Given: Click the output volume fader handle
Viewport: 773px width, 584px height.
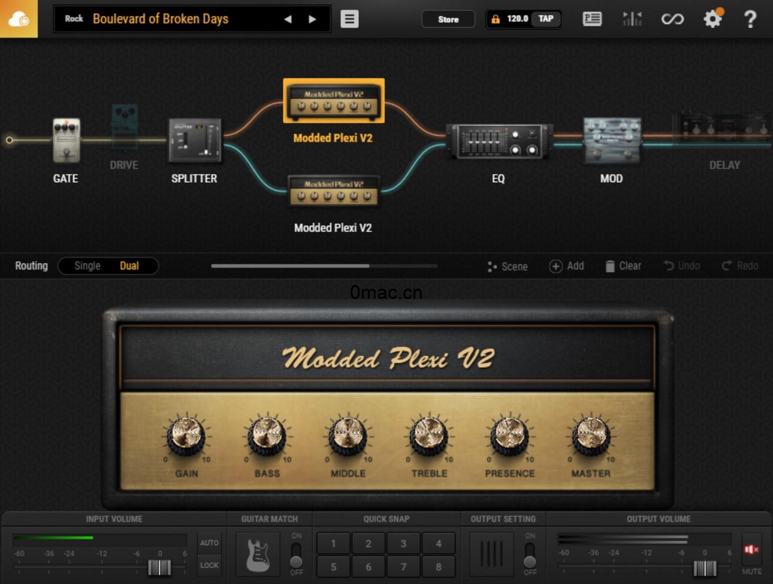Looking at the screenshot, I should [705, 567].
